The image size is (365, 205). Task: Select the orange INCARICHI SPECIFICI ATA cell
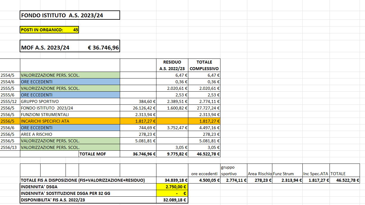pyautogui.click(x=70, y=121)
